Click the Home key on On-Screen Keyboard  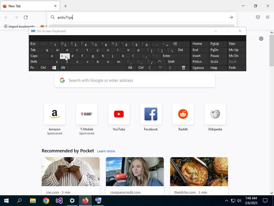[200, 44]
